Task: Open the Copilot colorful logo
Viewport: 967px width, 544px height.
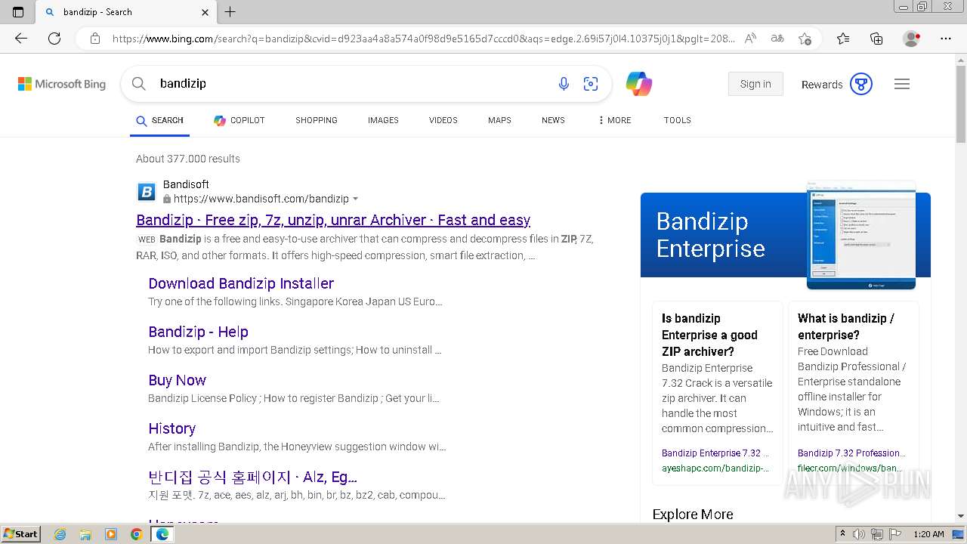Action: (x=639, y=84)
